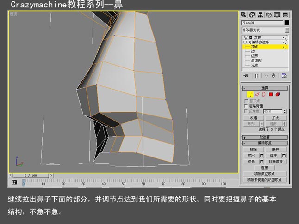
Task: Adjust the By Angle value spinner
Action: pyautogui.click(x=285, y=111)
